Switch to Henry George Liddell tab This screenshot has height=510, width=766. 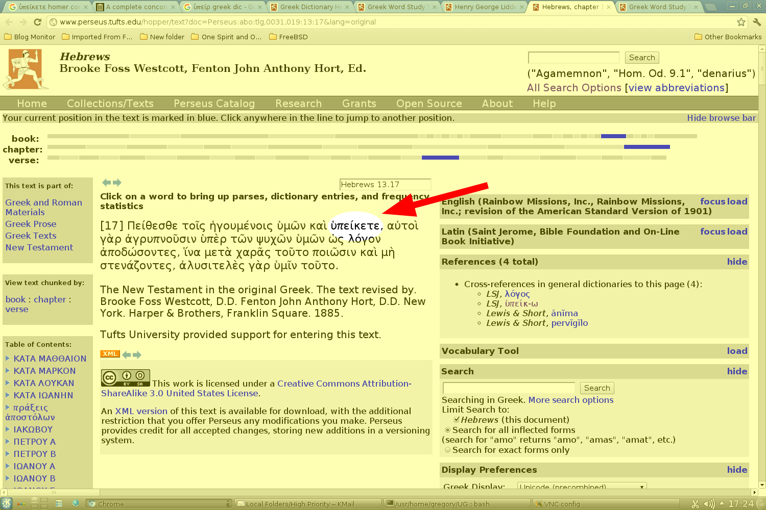tap(484, 7)
